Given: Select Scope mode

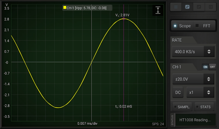Looking at the screenshot, I should pyautogui.click(x=182, y=26).
